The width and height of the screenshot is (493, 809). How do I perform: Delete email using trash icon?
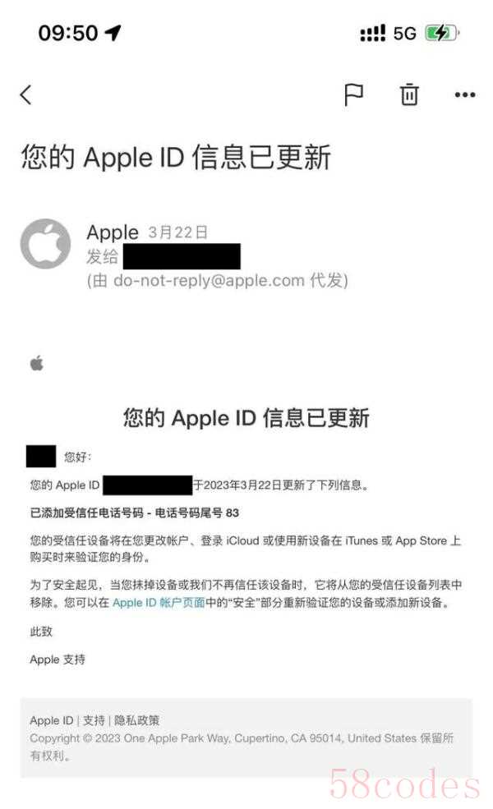(x=409, y=94)
